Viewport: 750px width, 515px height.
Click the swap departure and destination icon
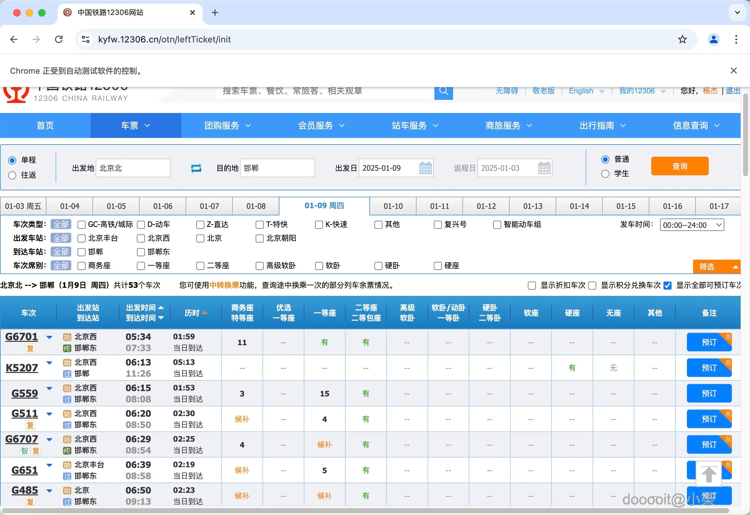[x=196, y=168]
